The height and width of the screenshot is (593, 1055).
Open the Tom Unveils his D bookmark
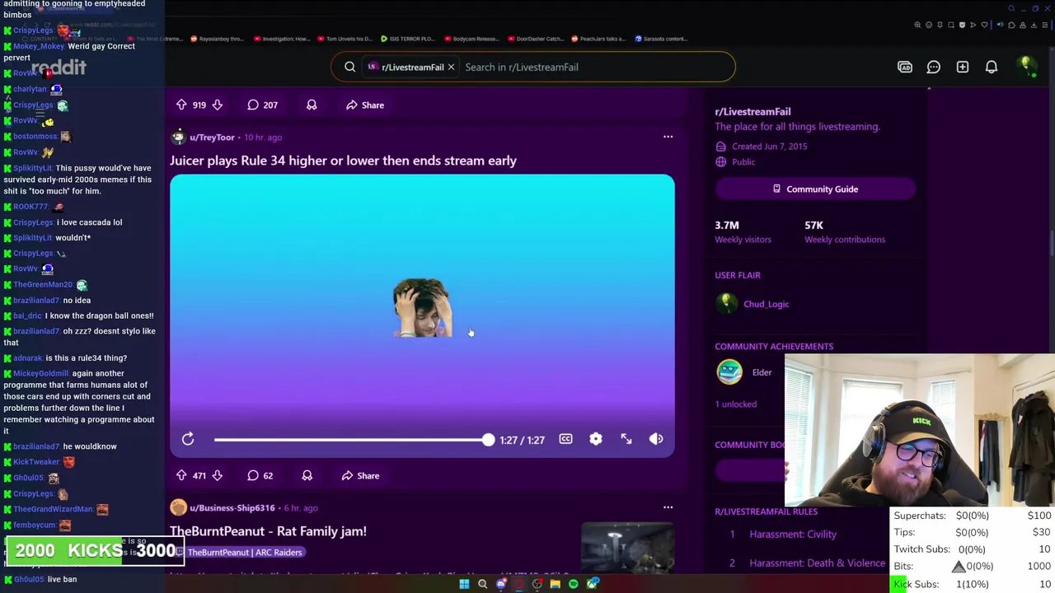click(x=345, y=39)
